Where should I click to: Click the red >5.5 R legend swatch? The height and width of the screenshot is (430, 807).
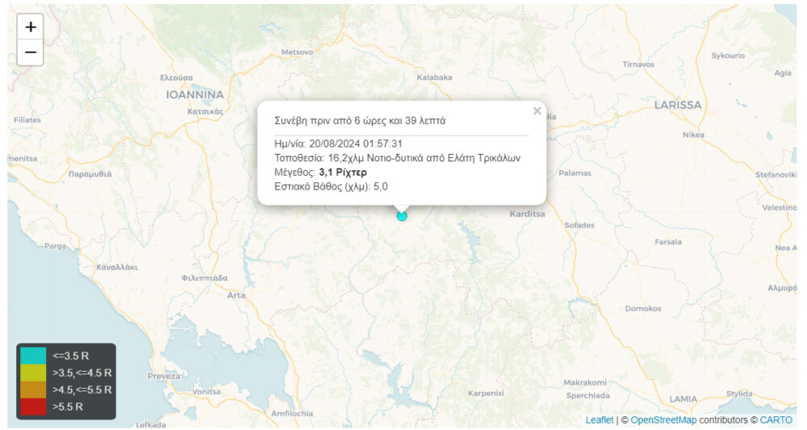(33, 407)
